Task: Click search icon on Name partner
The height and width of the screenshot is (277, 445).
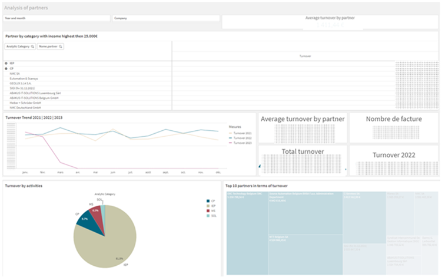Action: (60, 46)
